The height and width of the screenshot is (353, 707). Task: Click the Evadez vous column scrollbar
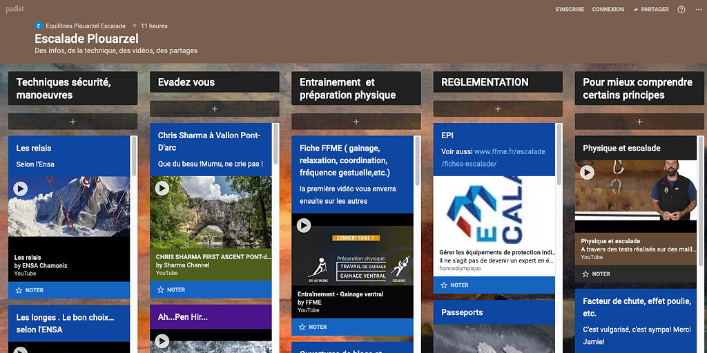[x=275, y=144]
